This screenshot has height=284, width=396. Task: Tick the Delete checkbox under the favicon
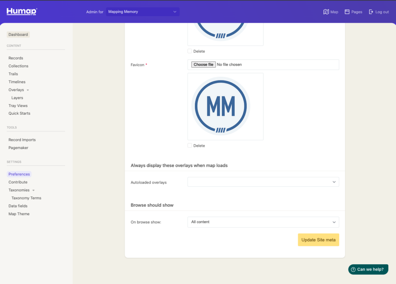[190, 146]
